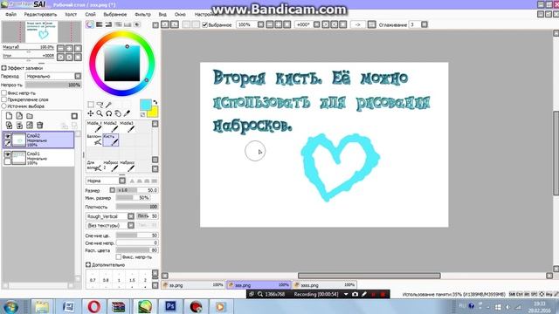Image resolution: width=559 pixels, height=314 pixels.
Task: Click the horizontal canvas scrollbar
Action: coord(369,276)
